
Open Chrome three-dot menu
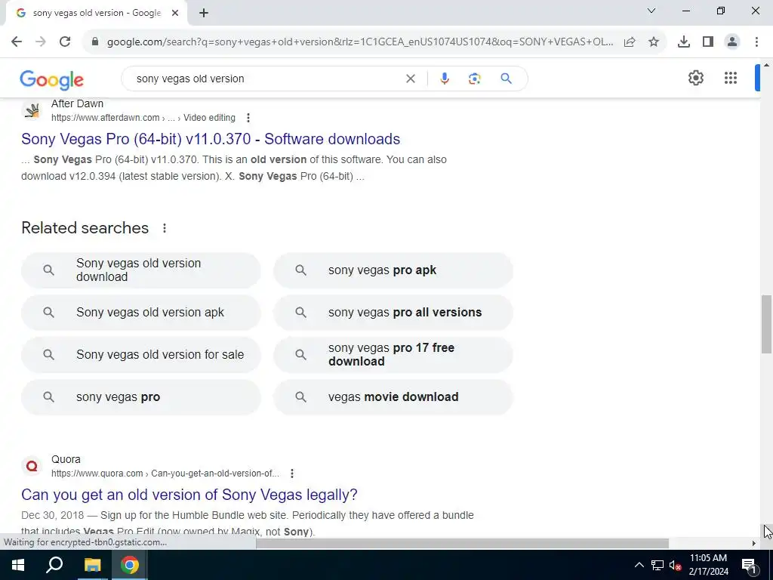coord(756,42)
